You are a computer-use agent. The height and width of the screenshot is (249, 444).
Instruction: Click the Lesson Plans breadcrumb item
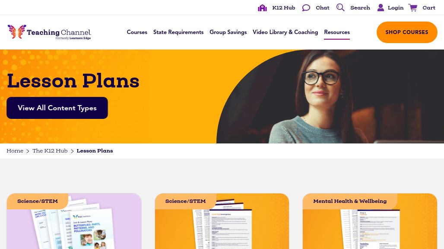[95, 151]
